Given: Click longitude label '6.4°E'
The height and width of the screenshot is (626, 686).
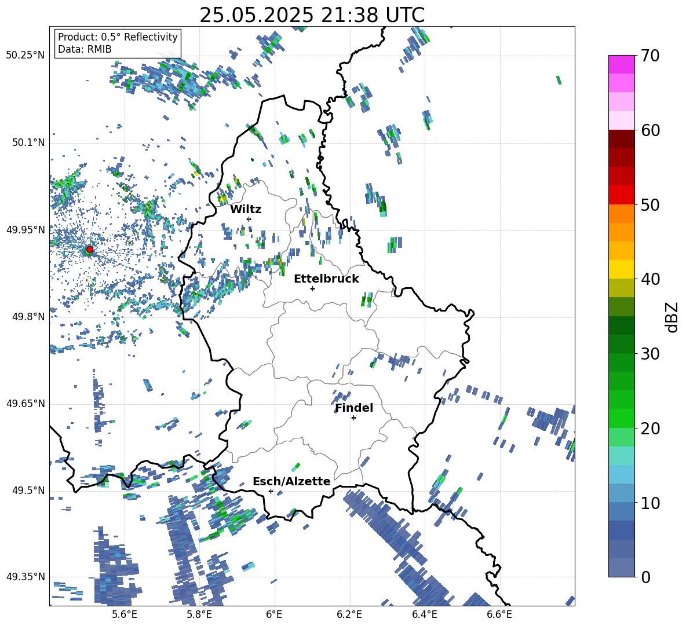Looking at the screenshot, I should pos(424,614).
